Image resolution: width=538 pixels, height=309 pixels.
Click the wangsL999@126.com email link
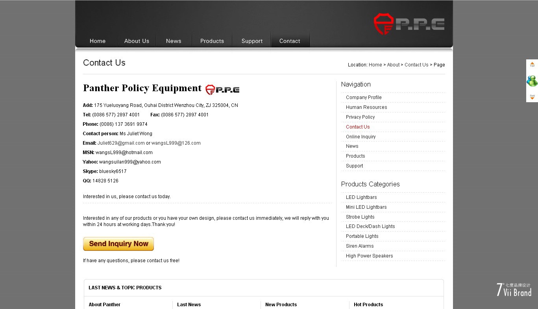176,143
